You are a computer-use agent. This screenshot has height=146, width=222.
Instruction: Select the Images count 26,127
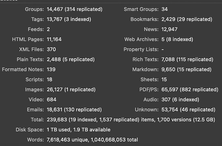[x=55, y=89]
